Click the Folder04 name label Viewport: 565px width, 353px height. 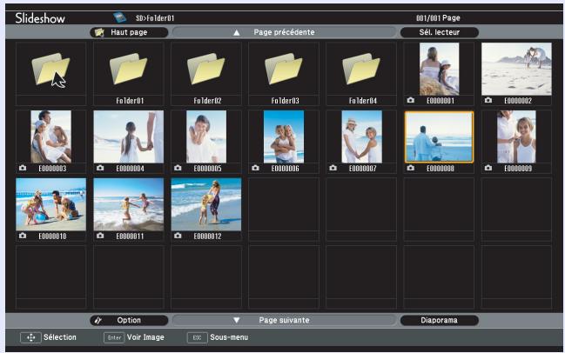pos(363,101)
